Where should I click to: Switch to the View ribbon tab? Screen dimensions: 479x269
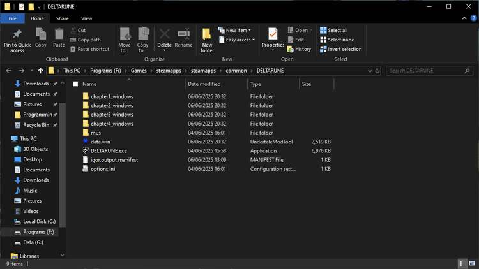(x=86, y=18)
